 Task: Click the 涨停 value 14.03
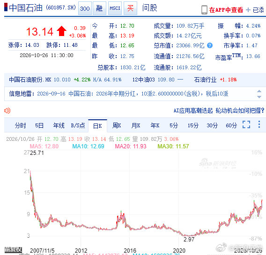(32, 45)
